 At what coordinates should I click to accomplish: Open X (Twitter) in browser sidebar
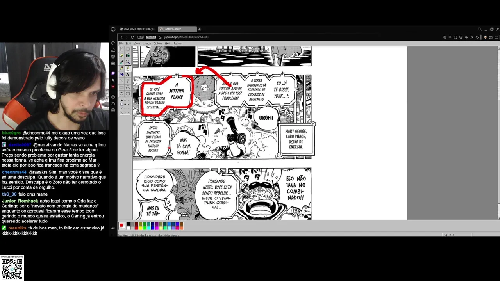tap(113, 80)
